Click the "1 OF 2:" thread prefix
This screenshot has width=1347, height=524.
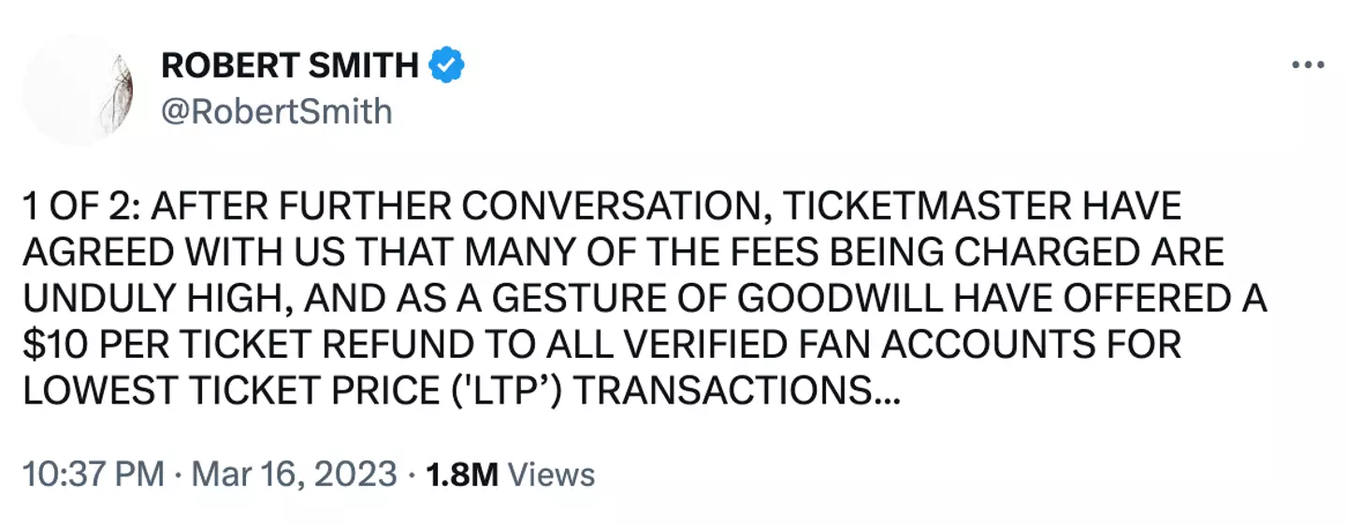coord(79,208)
